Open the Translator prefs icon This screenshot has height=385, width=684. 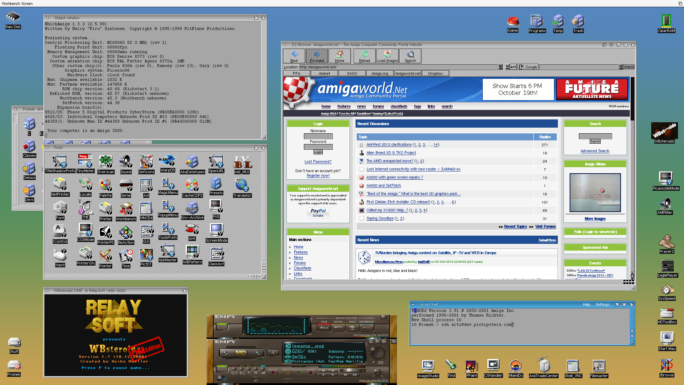[242, 188]
